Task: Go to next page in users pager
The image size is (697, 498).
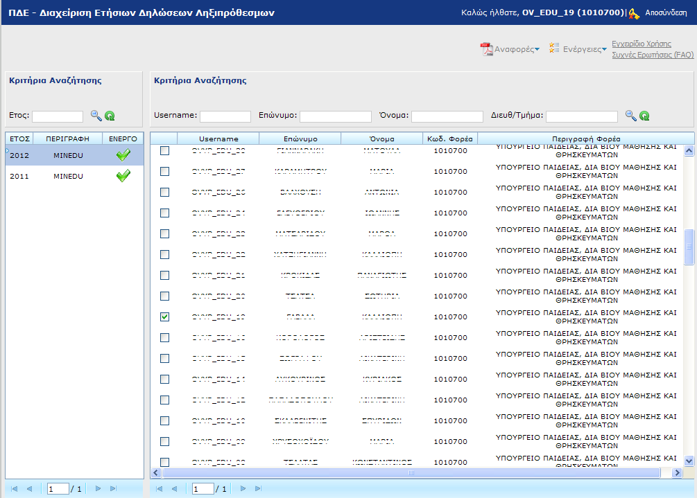Action: pyautogui.click(x=243, y=489)
